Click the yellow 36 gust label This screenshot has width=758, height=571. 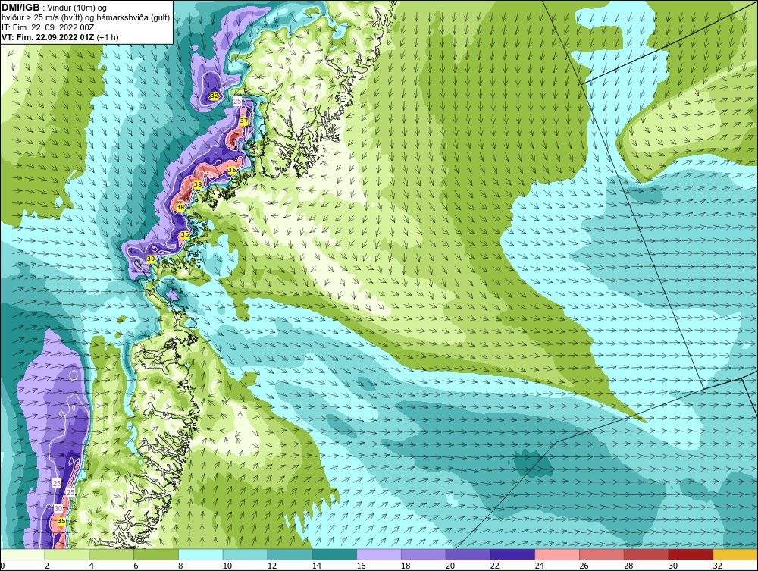click(x=232, y=170)
